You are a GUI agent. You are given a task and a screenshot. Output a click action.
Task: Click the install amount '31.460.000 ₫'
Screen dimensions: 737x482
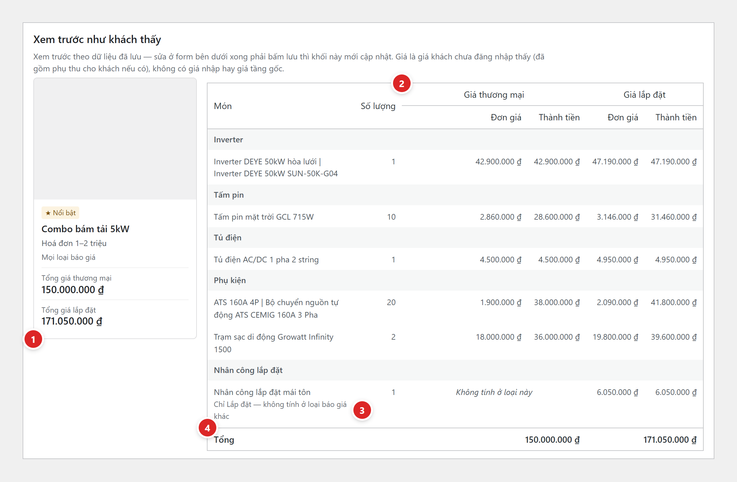tap(674, 217)
